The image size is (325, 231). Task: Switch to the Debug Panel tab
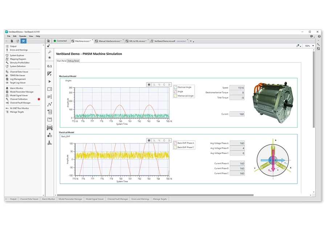[x=73, y=61]
